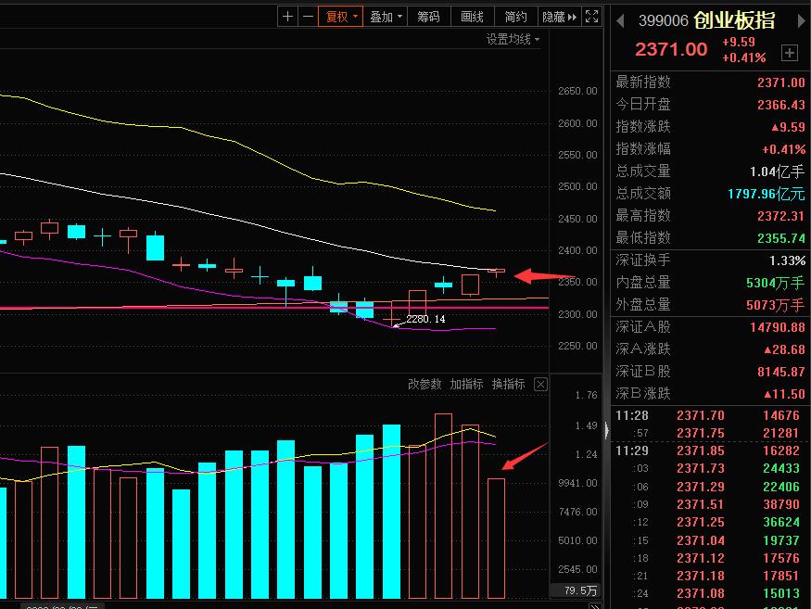Click the 399006 index code
Screen dimensions: 811x609
(664, 20)
